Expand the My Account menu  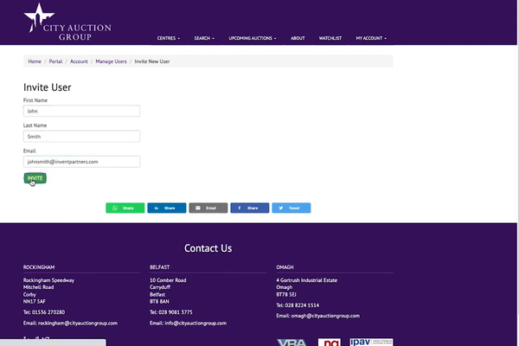tap(371, 38)
